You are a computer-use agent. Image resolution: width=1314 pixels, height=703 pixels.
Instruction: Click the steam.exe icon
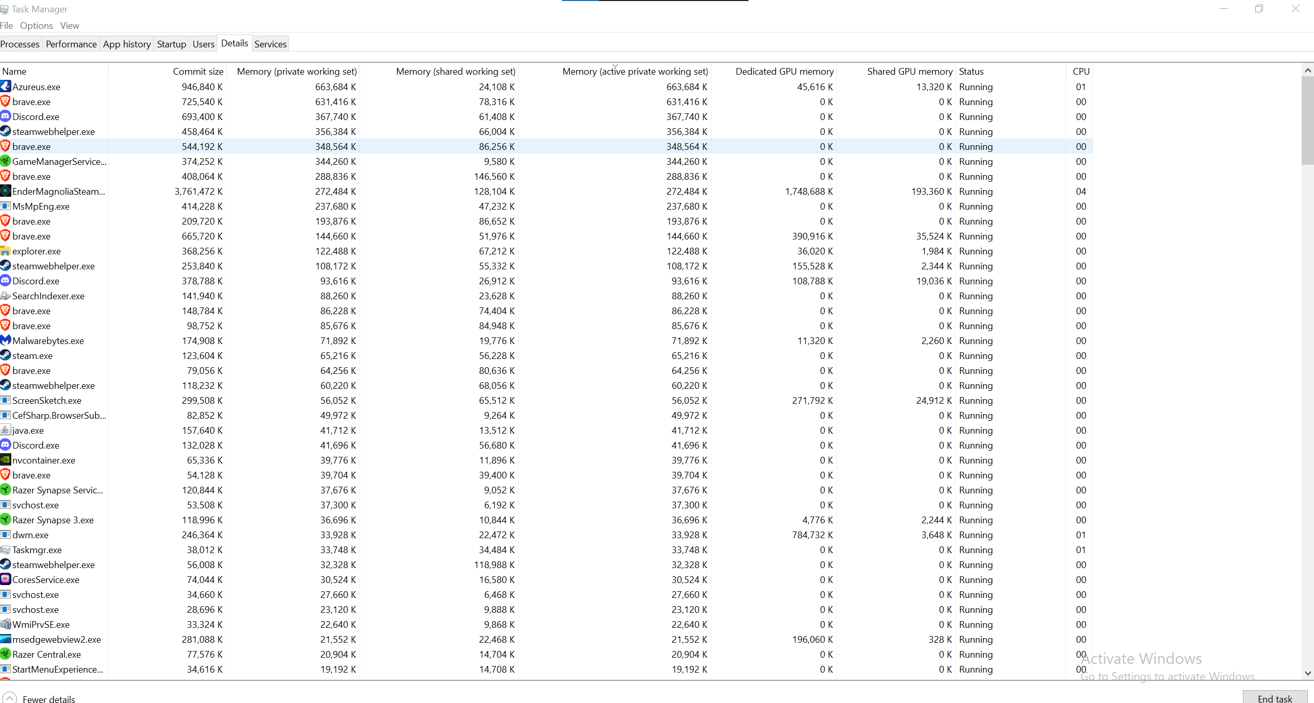6,355
